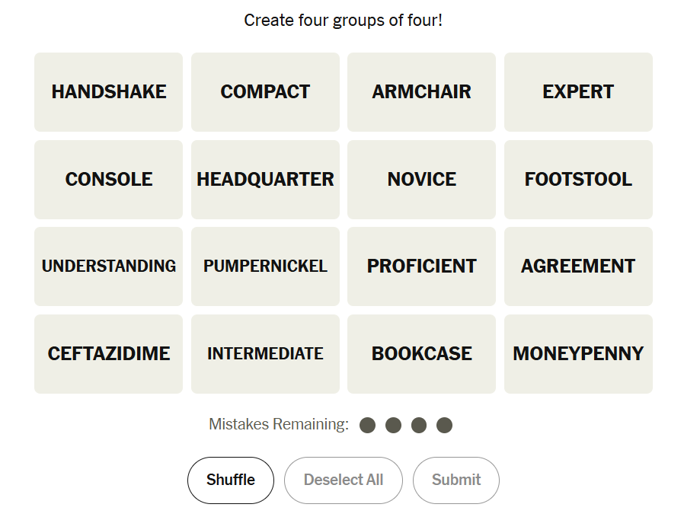
Task: Tap the BOOKCASE word tile
Action: point(421,354)
